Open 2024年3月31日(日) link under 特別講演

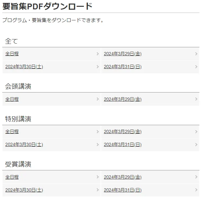(x=122, y=145)
